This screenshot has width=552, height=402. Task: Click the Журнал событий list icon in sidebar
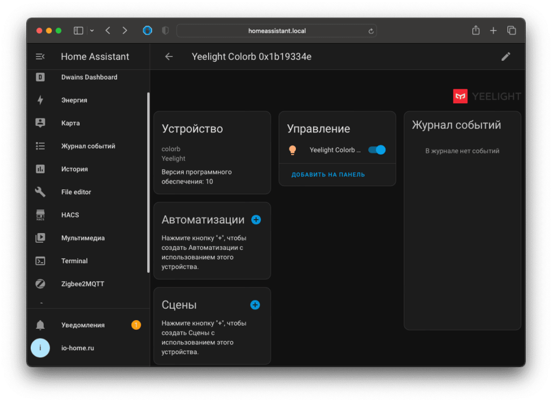click(x=40, y=146)
